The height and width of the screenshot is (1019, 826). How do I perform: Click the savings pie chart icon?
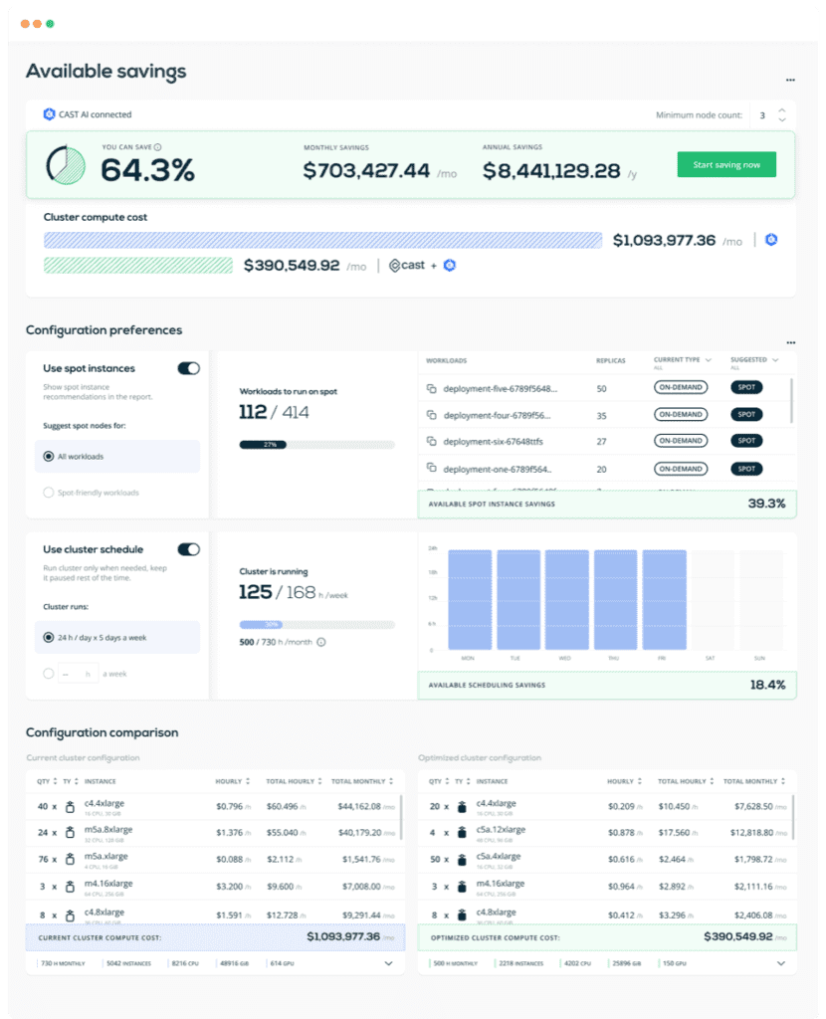tap(65, 165)
